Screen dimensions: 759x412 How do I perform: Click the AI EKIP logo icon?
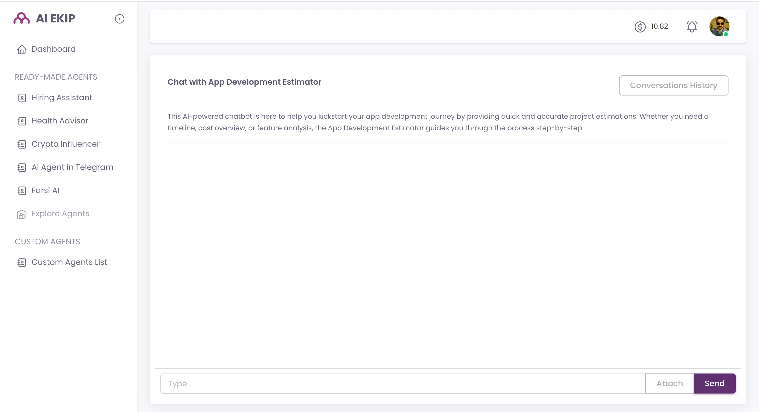pos(22,18)
